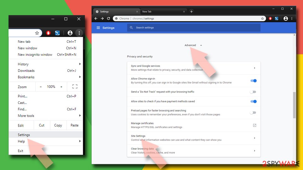Click red shield extension in left window

[48, 33]
